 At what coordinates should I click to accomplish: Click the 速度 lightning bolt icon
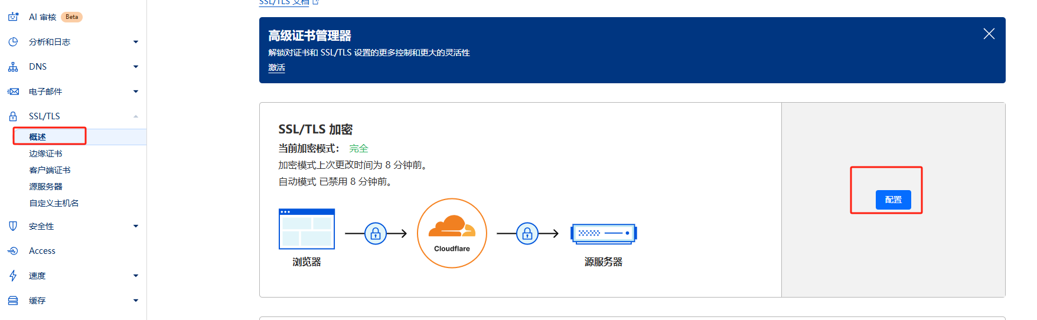[13, 276]
